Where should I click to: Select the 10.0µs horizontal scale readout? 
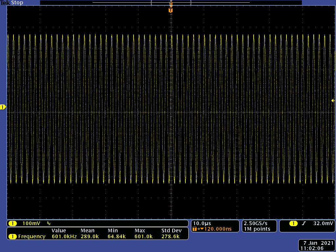pyautogui.click(x=202, y=223)
